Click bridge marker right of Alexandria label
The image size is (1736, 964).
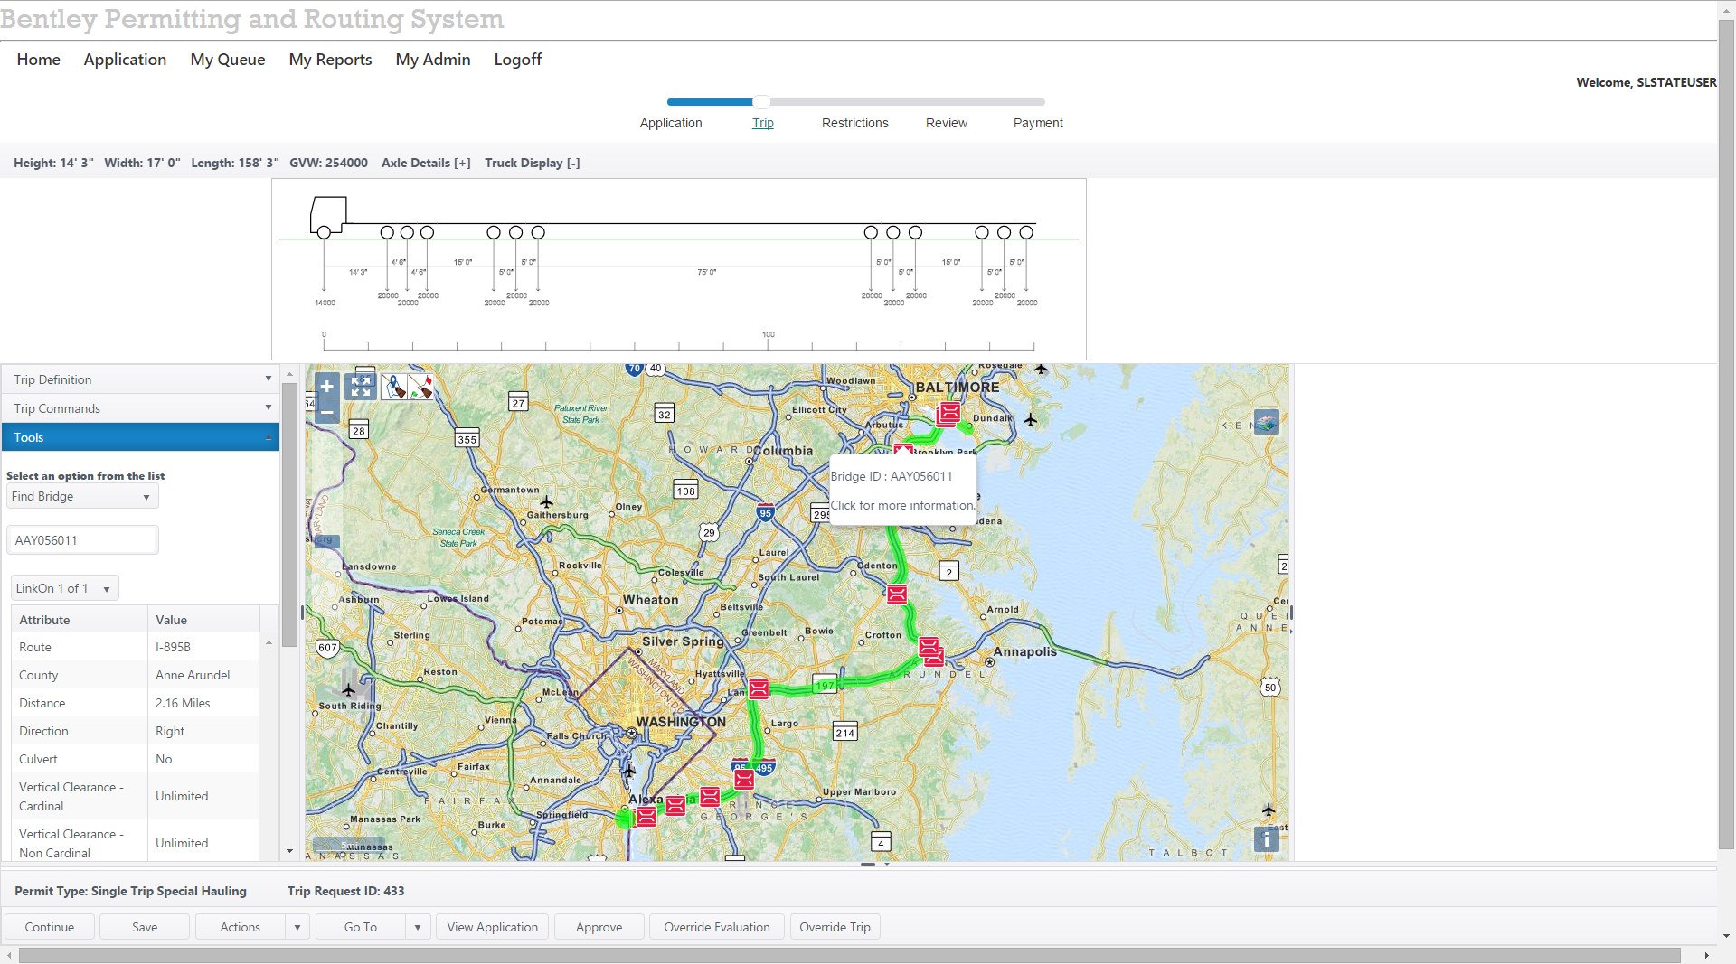point(675,806)
